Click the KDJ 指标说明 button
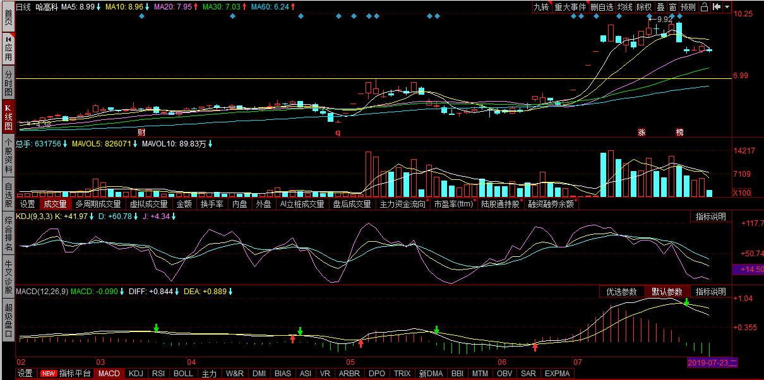This screenshot has width=764, height=380. [x=711, y=217]
